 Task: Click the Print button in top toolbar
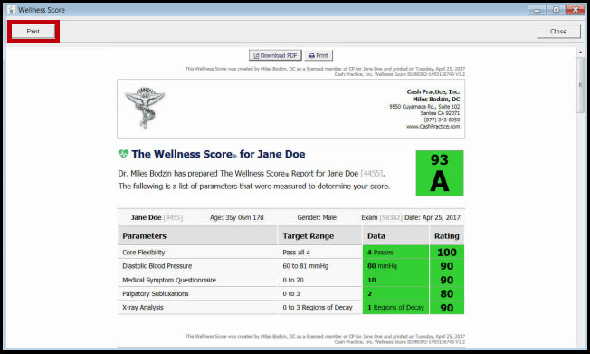tap(33, 32)
